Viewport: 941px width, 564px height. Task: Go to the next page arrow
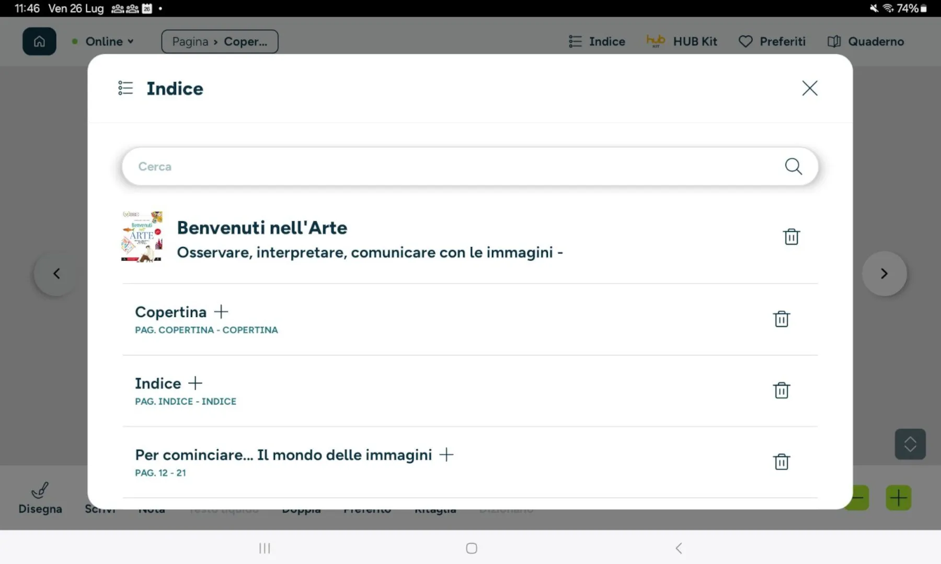pos(884,274)
